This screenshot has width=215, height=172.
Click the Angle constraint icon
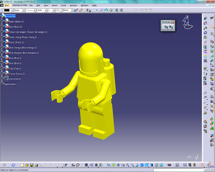click(x=205, y=33)
